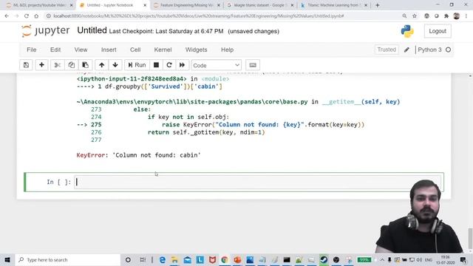The height and width of the screenshot is (266, 473).
Task: Bookmark this page with the star
Action: [415, 16]
